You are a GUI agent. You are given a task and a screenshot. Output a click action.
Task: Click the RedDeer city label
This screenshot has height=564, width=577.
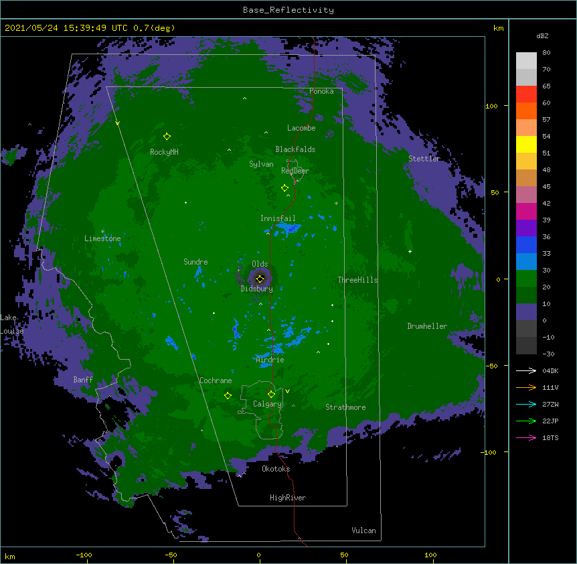tap(295, 171)
